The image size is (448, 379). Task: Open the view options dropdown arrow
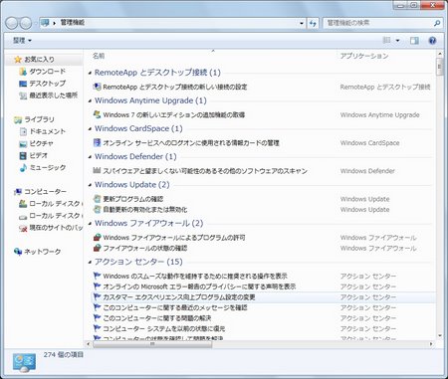point(397,41)
